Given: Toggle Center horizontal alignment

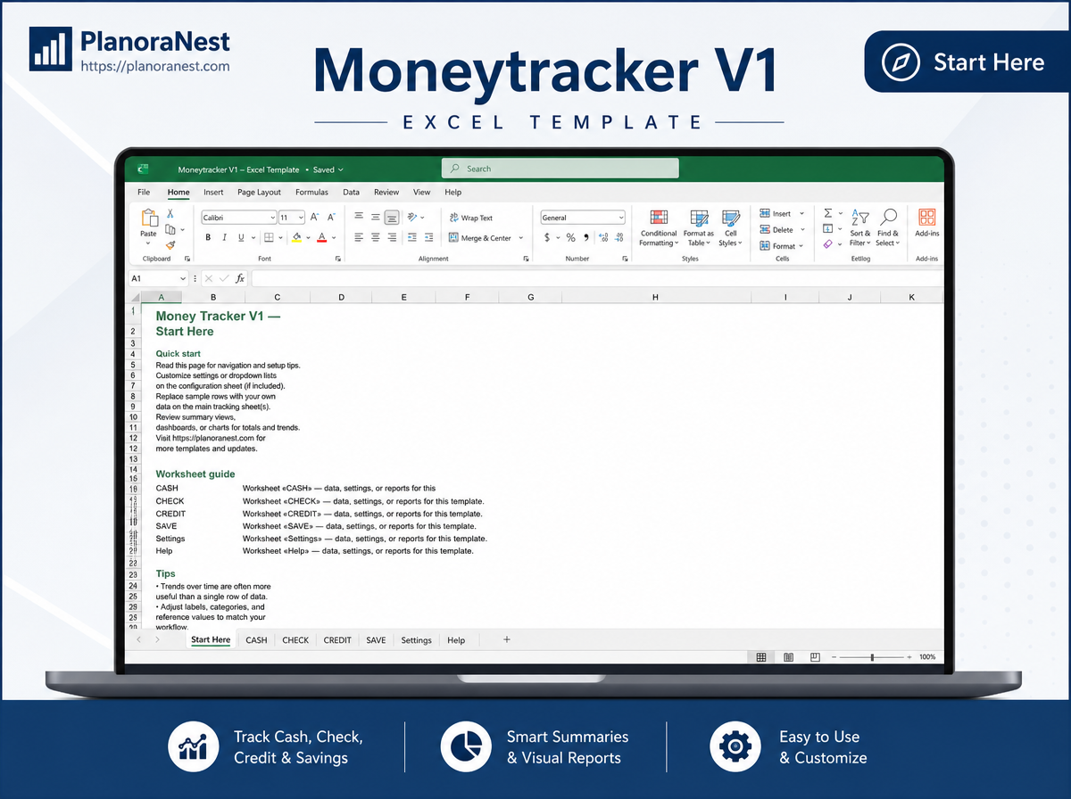Looking at the screenshot, I should click(376, 238).
